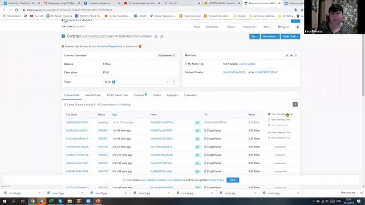The width and height of the screenshot is (365, 205).
Task: Open the Tokens nav dropdown
Action: coord(232,27)
